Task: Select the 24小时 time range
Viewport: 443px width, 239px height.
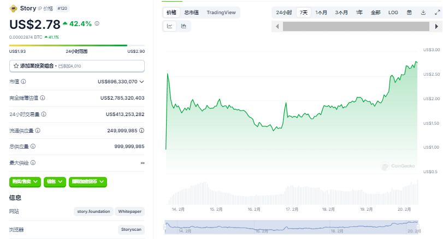Action: [x=284, y=13]
